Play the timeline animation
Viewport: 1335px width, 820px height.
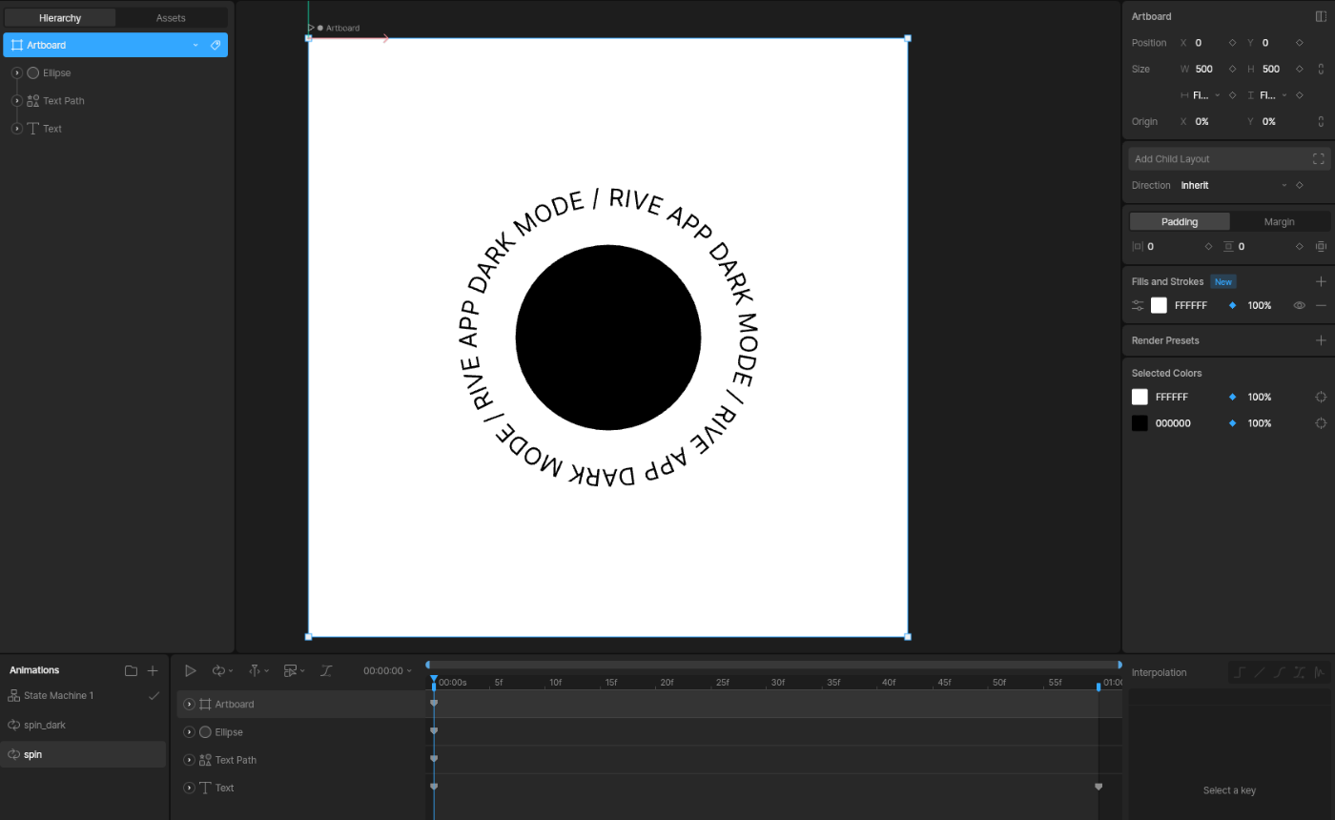(x=190, y=671)
